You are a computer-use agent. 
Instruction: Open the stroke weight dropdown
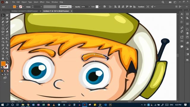(x=41, y=7)
